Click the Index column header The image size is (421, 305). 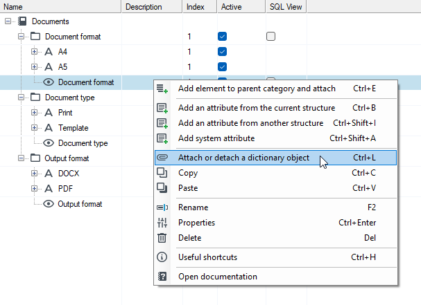[200, 6]
